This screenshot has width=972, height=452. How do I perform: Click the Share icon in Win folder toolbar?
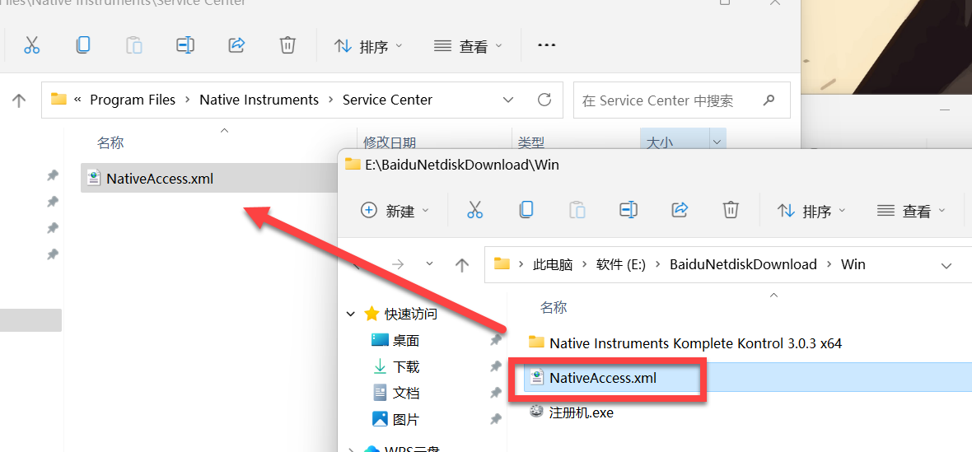(680, 210)
